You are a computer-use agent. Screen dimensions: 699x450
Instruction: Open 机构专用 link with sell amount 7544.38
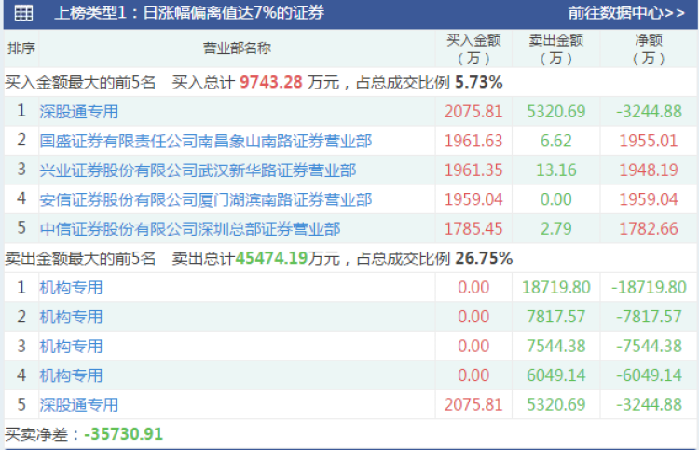(71, 347)
